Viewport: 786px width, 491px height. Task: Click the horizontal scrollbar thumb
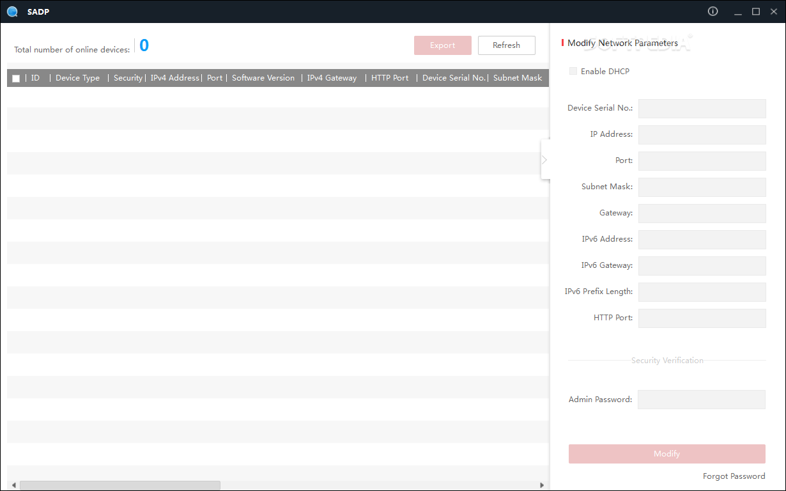tap(119, 485)
